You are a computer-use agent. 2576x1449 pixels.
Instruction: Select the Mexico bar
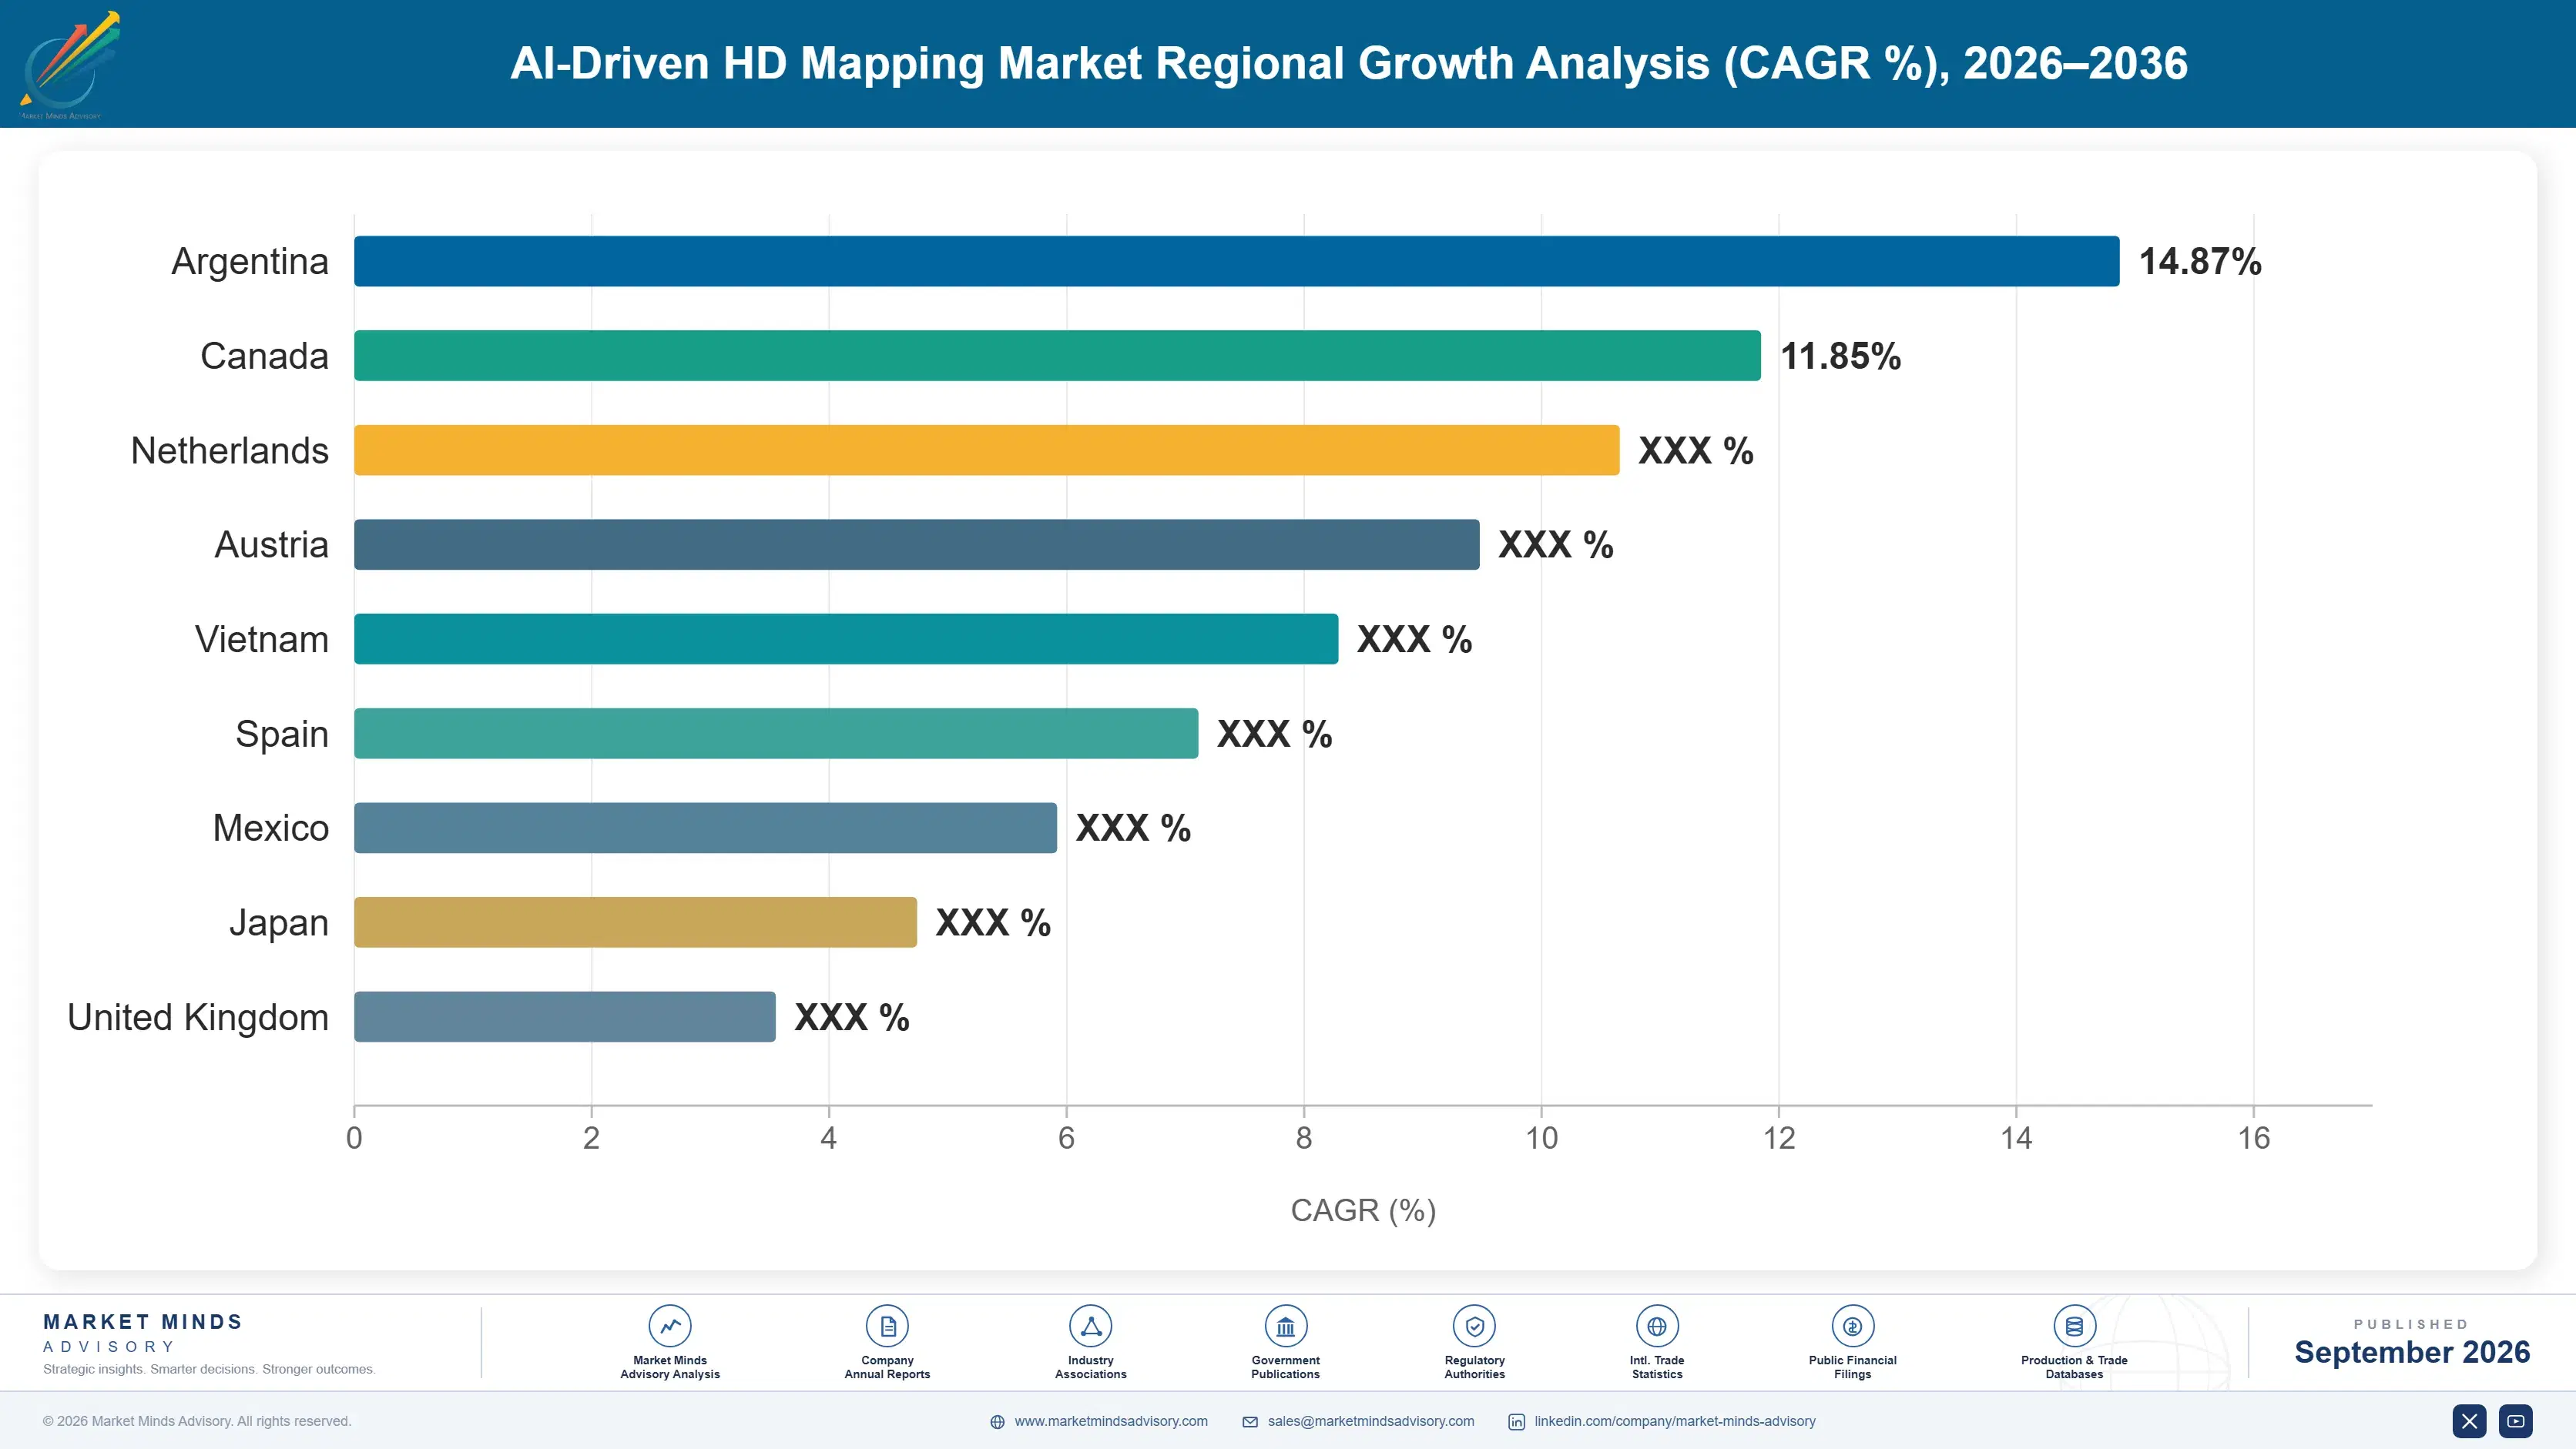705,828
